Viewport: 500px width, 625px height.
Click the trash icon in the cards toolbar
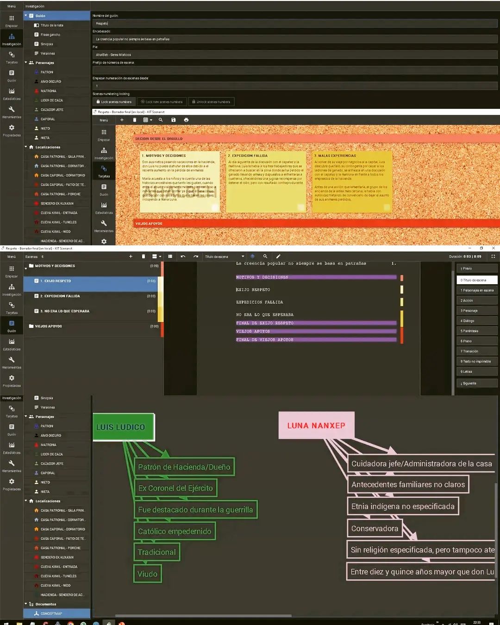(x=135, y=120)
